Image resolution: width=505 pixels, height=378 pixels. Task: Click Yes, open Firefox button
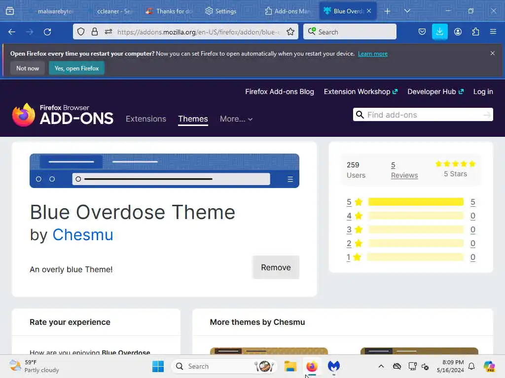[x=76, y=68]
